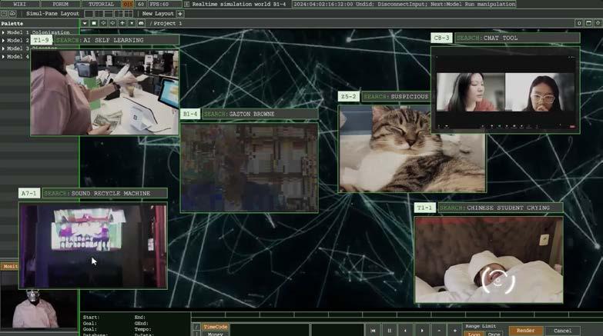Step back one frame
The height and width of the screenshot is (336, 603).
click(x=405, y=331)
